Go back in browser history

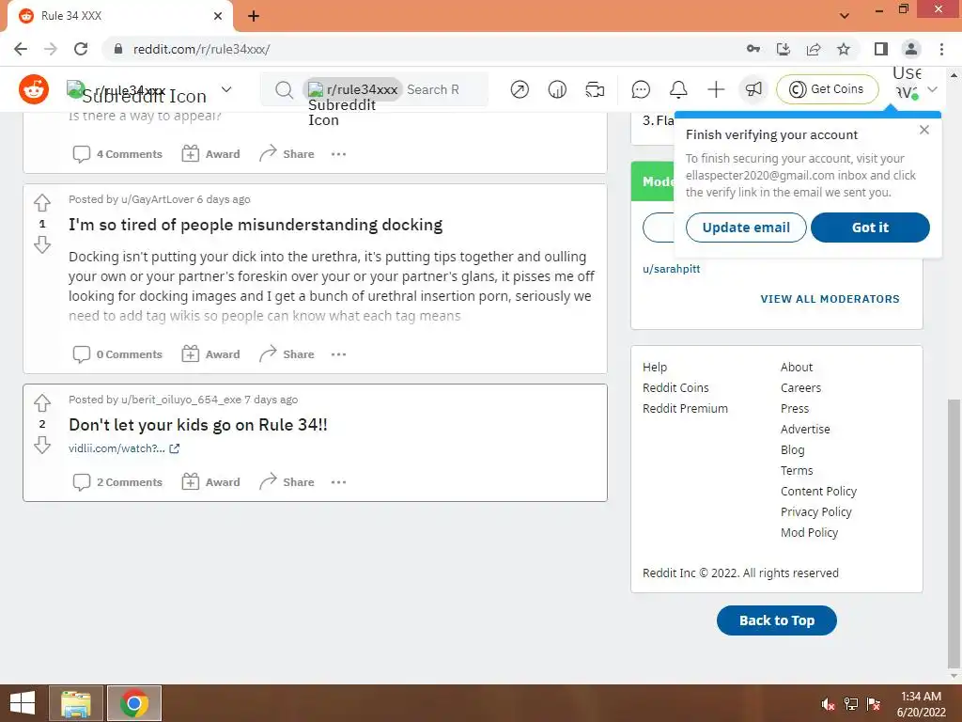(x=21, y=49)
